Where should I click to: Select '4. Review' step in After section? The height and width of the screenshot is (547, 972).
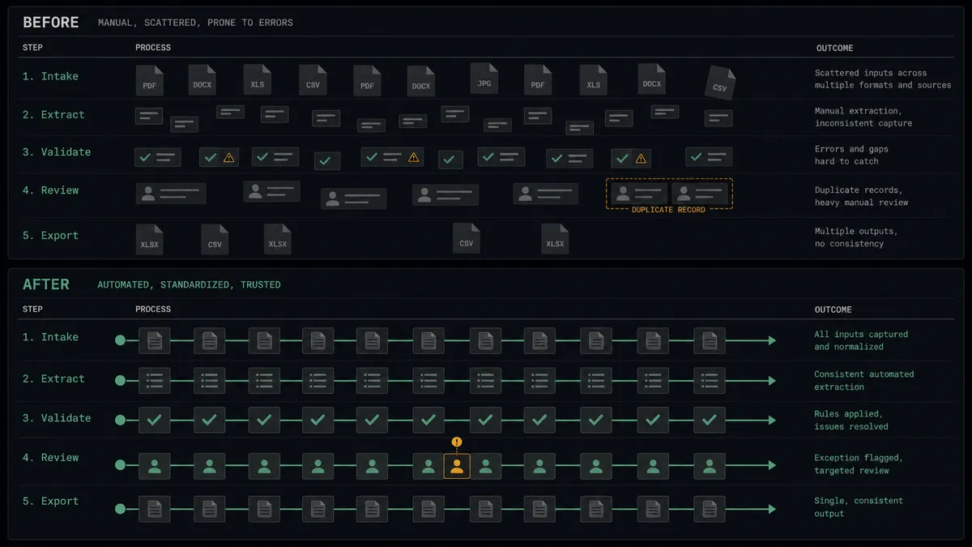pyautogui.click(x=50, y=458)
